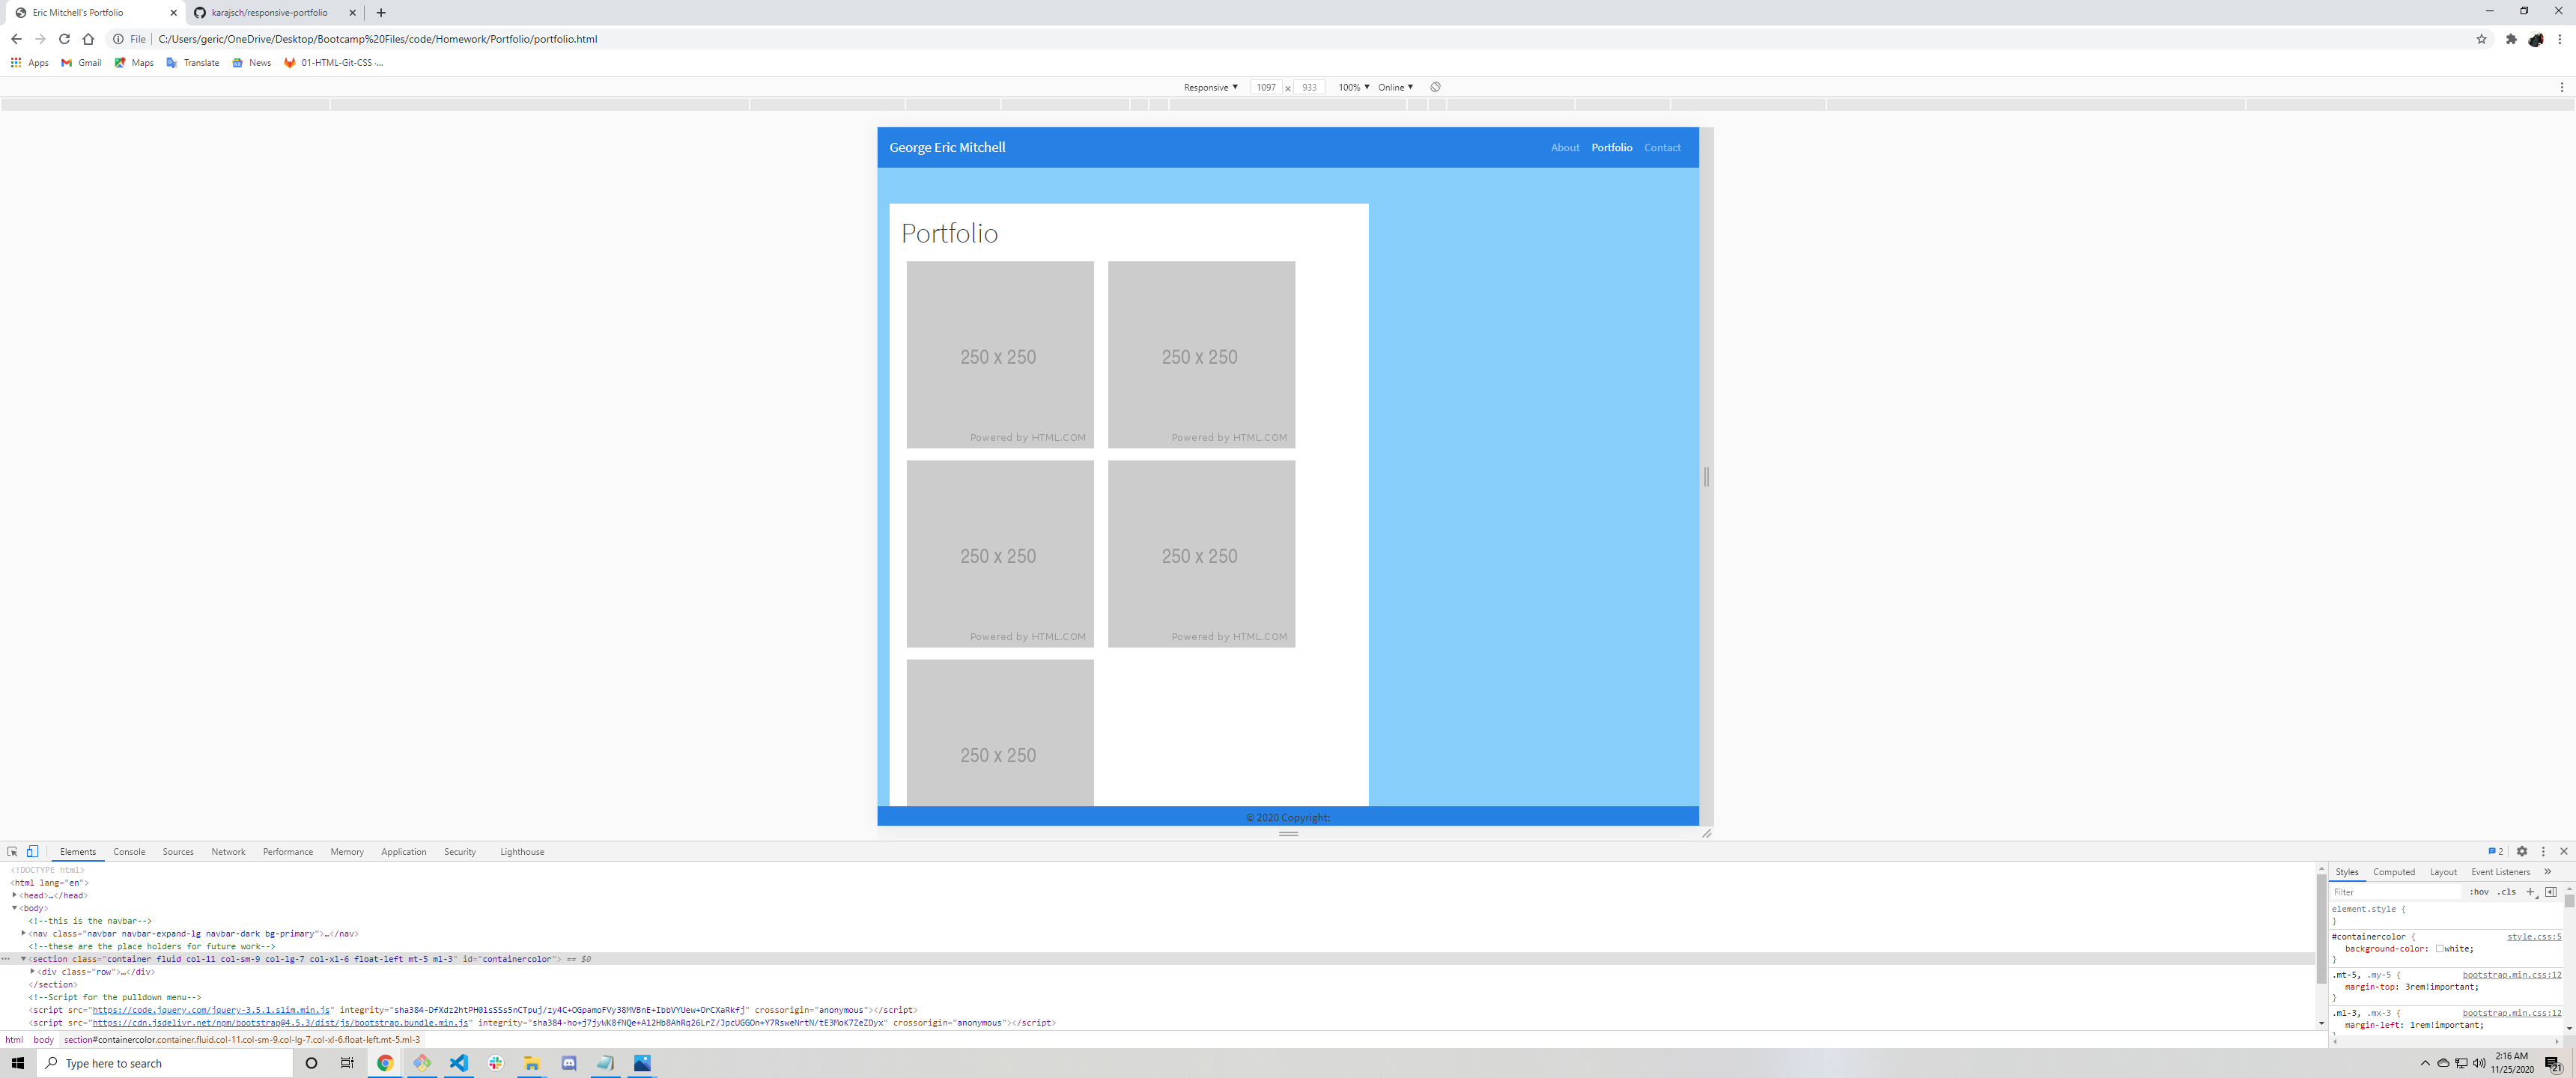Screen dimensions: 2576x1078
Task: Click the About navbar link
Action: [x=1565, y=147]
